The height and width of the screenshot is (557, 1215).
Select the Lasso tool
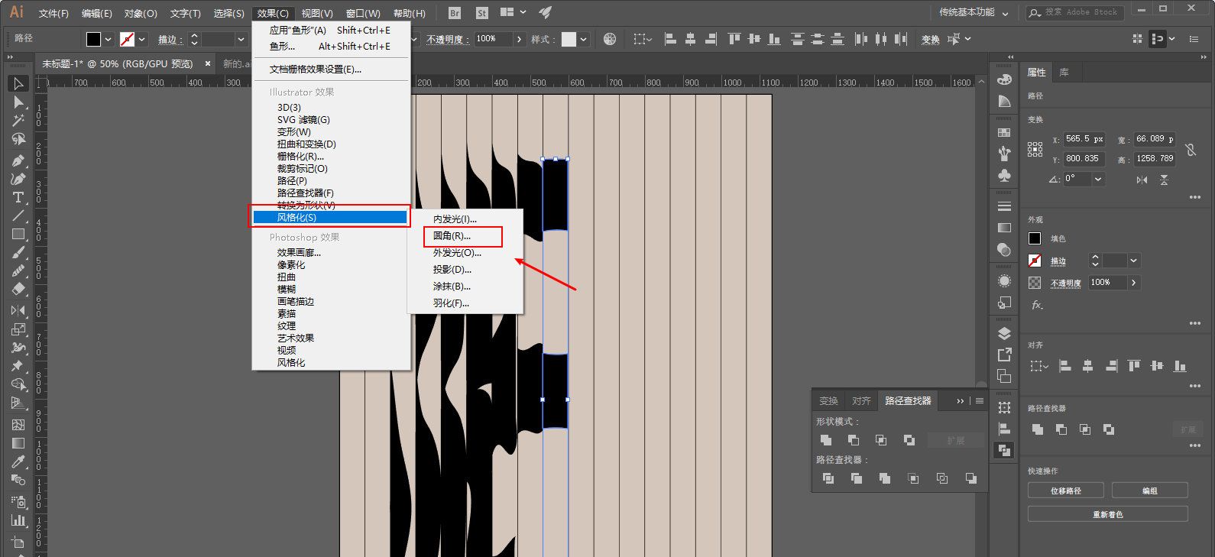click(x=18, y=139)
